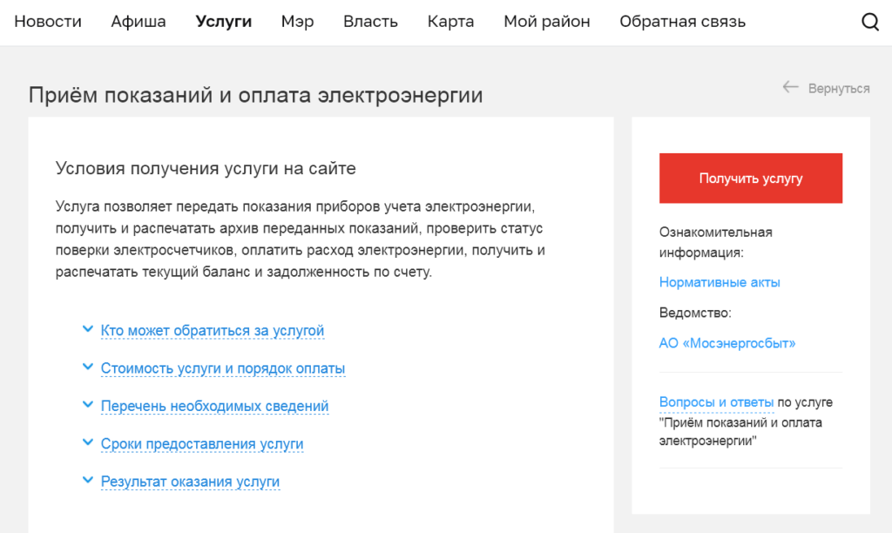This screenshot has width=892, height=533.
Task: Open the Новости menu item
Action: coord(48,22)
